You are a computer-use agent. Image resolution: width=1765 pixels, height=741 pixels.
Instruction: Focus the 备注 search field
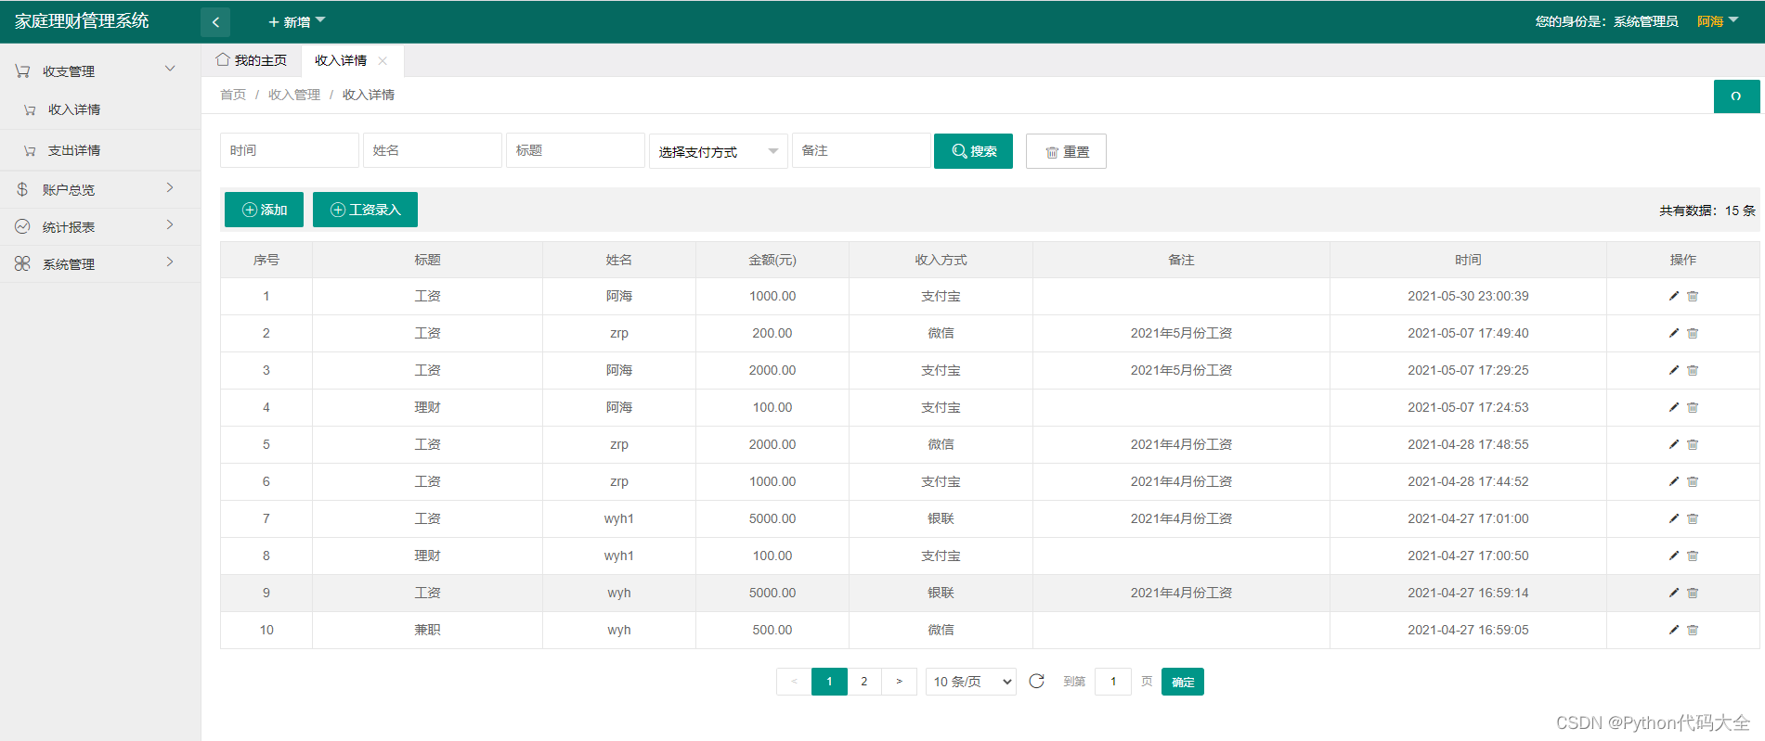[861, 150]
